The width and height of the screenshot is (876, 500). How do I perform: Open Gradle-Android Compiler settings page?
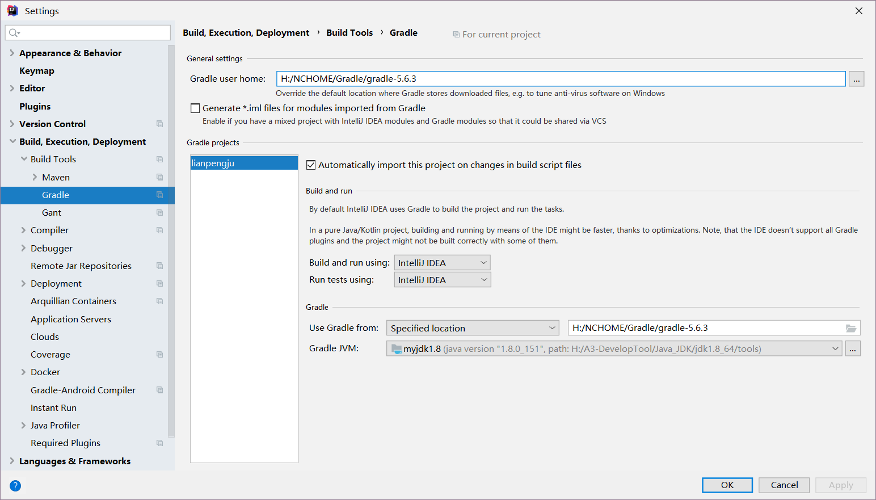click(83, 390)
